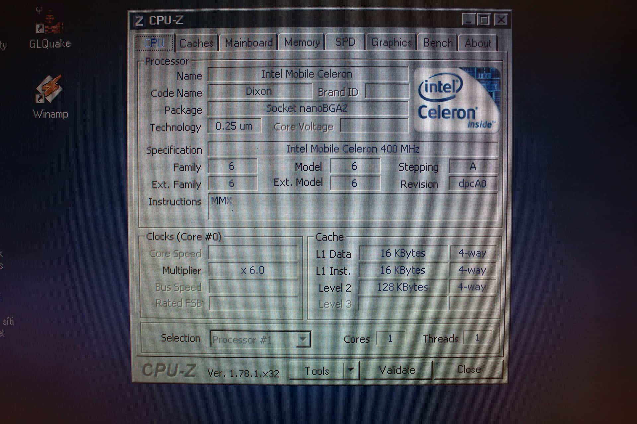637x424 pixels.
Task: Minimize the CPU-Z window
Action: point(468,20)
